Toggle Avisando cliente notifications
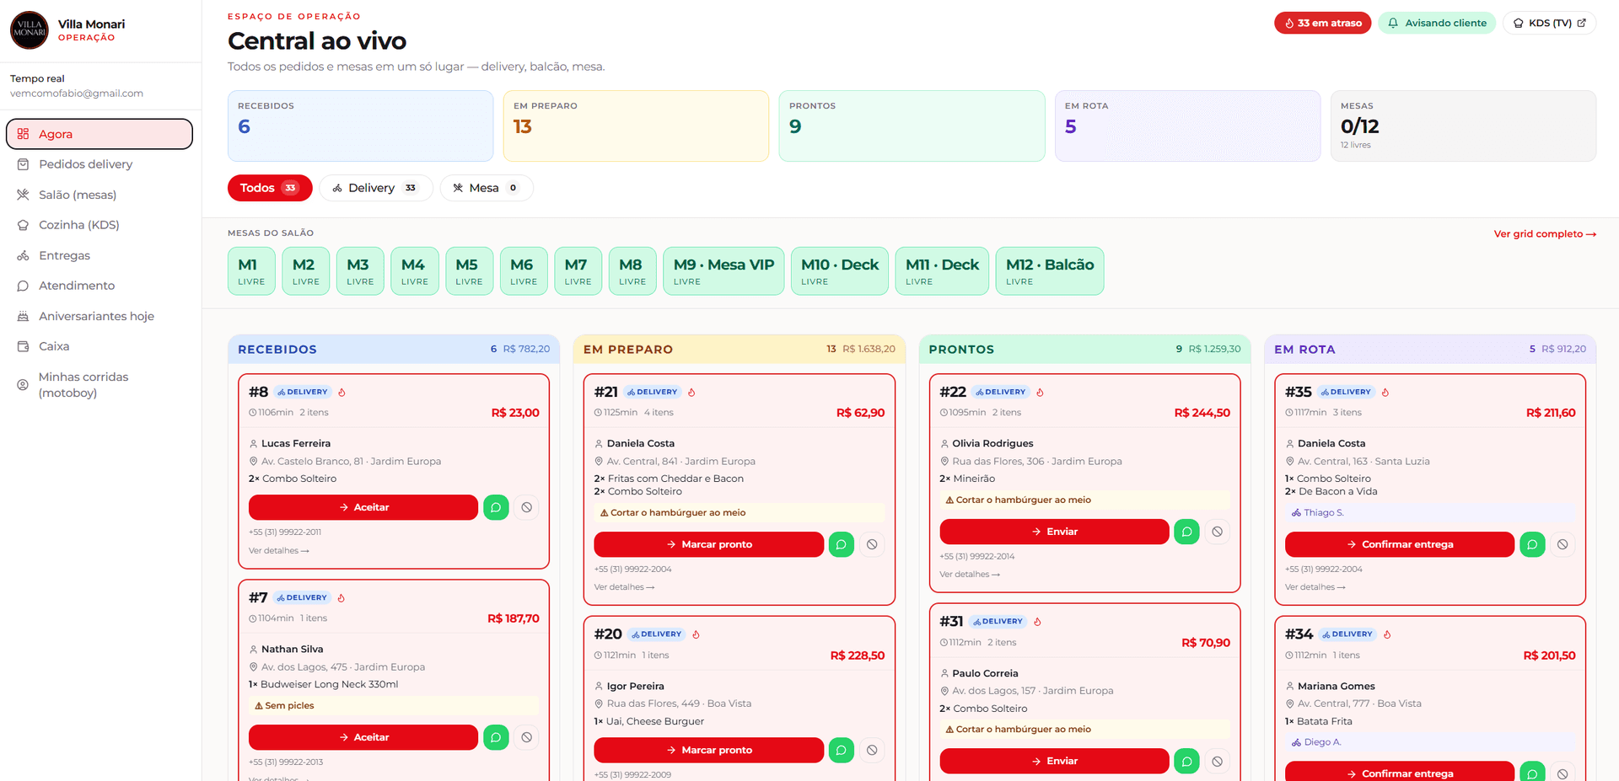 1437,23
